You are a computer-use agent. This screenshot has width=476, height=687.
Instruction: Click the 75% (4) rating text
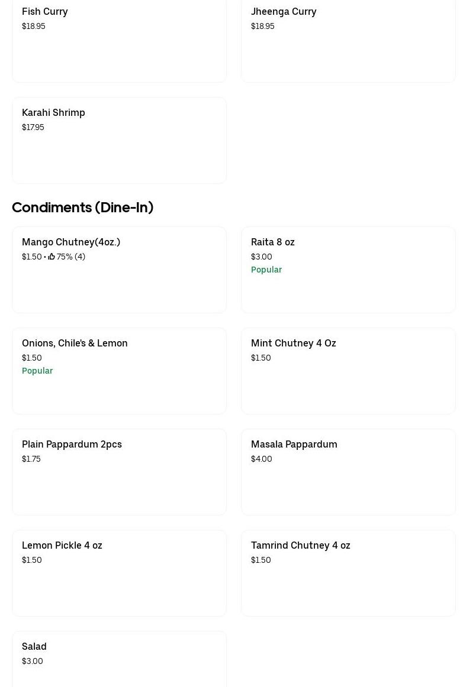[x=71, y=257]
